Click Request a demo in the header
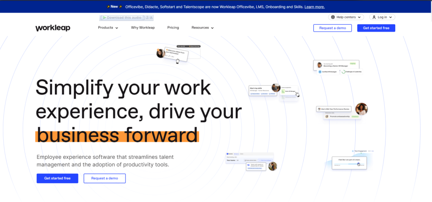432x202 pixels. 332,28
